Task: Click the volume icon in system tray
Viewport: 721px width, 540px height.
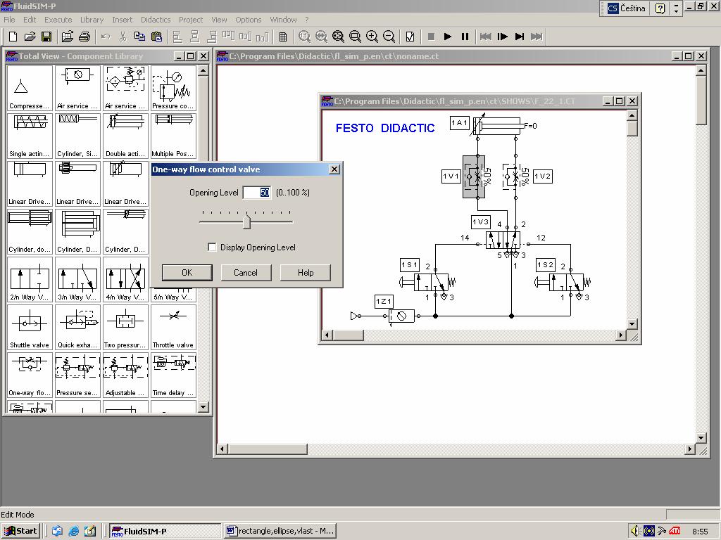Action: tap(634, 532)
